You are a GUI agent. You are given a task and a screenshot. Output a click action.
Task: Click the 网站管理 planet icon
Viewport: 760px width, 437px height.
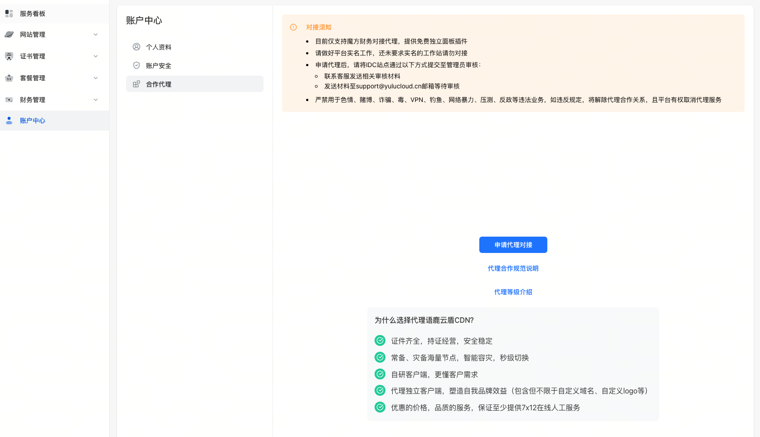pos(9,34)
